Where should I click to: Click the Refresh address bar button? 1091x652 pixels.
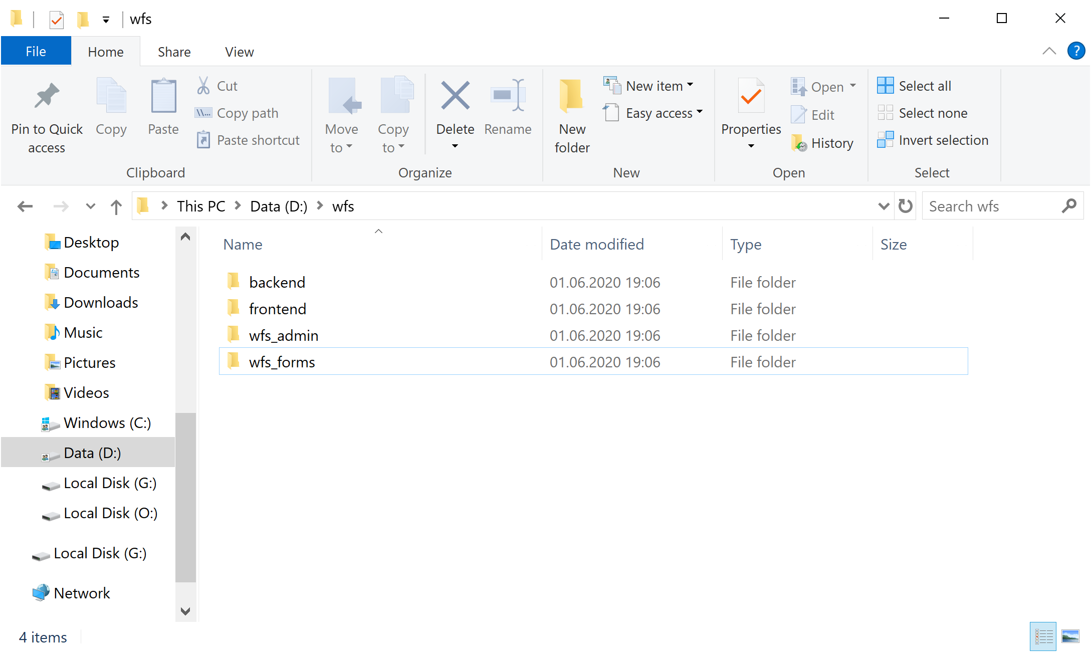coord(906,206)
